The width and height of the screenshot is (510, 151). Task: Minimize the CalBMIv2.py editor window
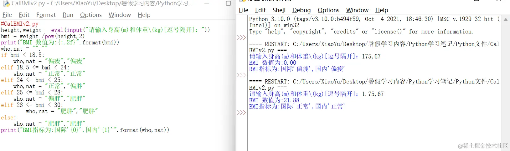click(x=207, y=3)
